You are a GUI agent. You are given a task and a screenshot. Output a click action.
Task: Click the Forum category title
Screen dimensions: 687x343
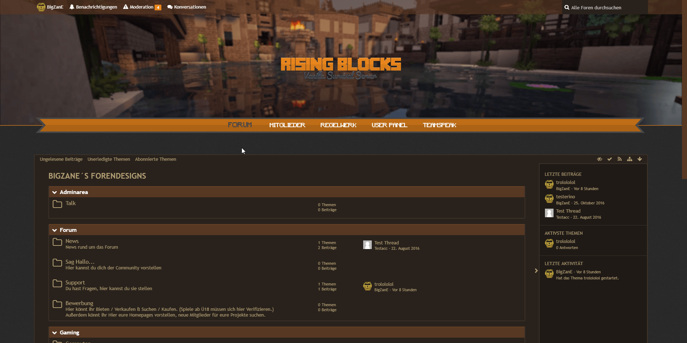(x=68, y=230)
